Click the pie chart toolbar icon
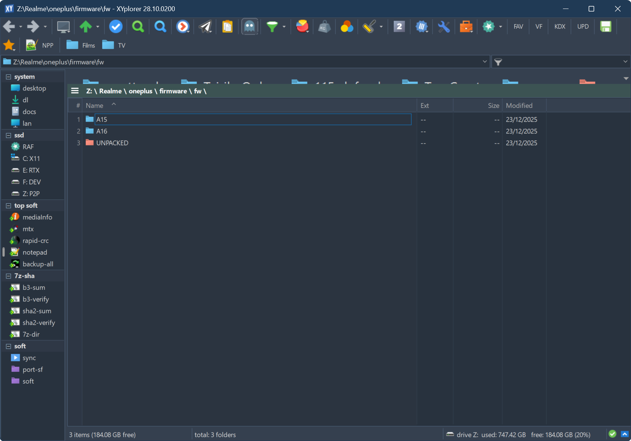 point(302,27)
